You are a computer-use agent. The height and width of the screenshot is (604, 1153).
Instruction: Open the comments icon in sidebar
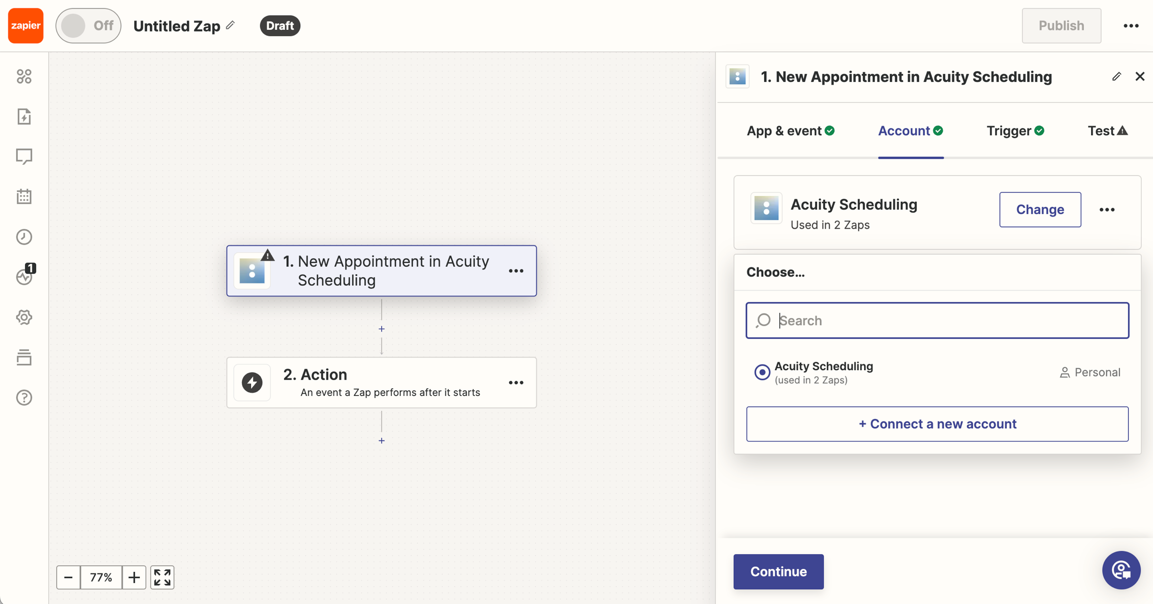24,156
